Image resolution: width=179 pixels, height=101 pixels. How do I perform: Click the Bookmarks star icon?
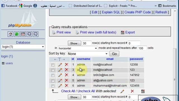click(160, 6)
